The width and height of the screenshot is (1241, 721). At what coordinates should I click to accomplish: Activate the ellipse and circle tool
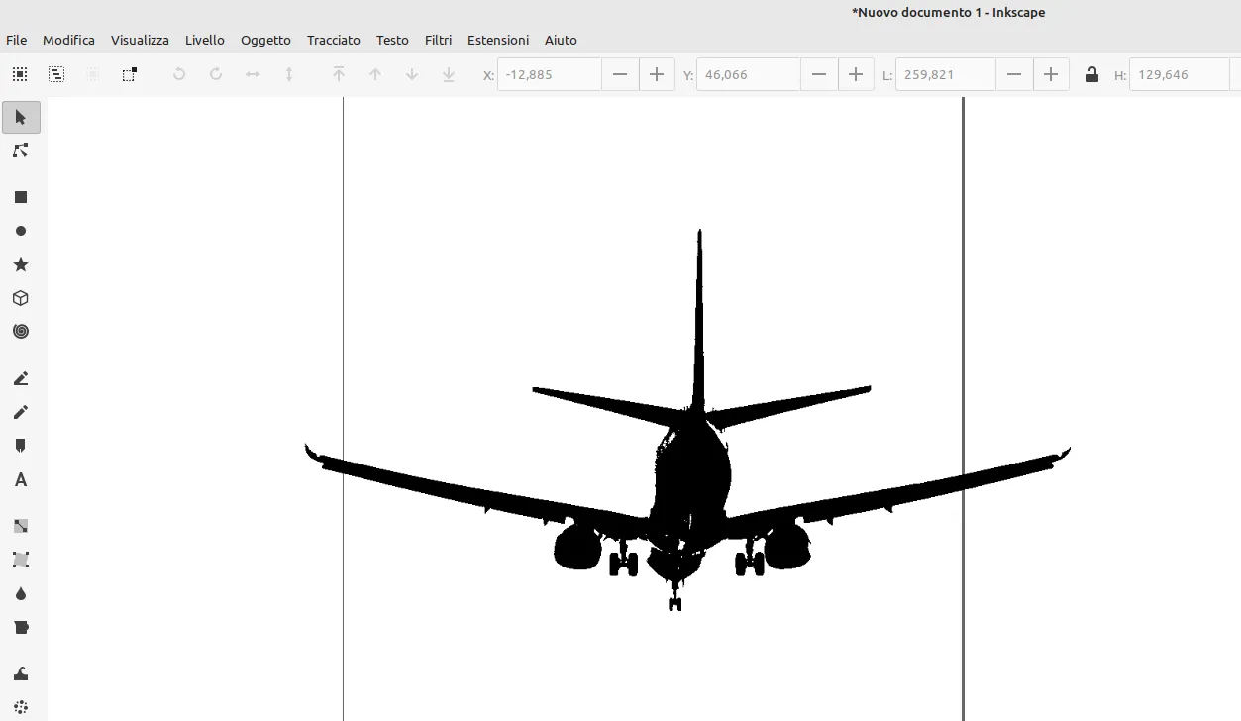point(21,231)
